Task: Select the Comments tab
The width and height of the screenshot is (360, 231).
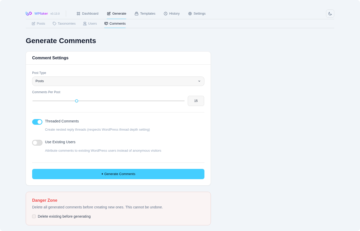Action: [x=117, y=23]
